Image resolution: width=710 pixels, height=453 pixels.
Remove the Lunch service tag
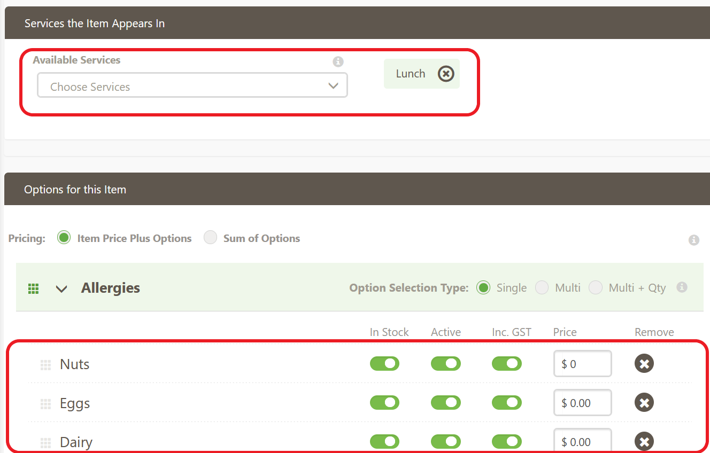tap(446, 74)
